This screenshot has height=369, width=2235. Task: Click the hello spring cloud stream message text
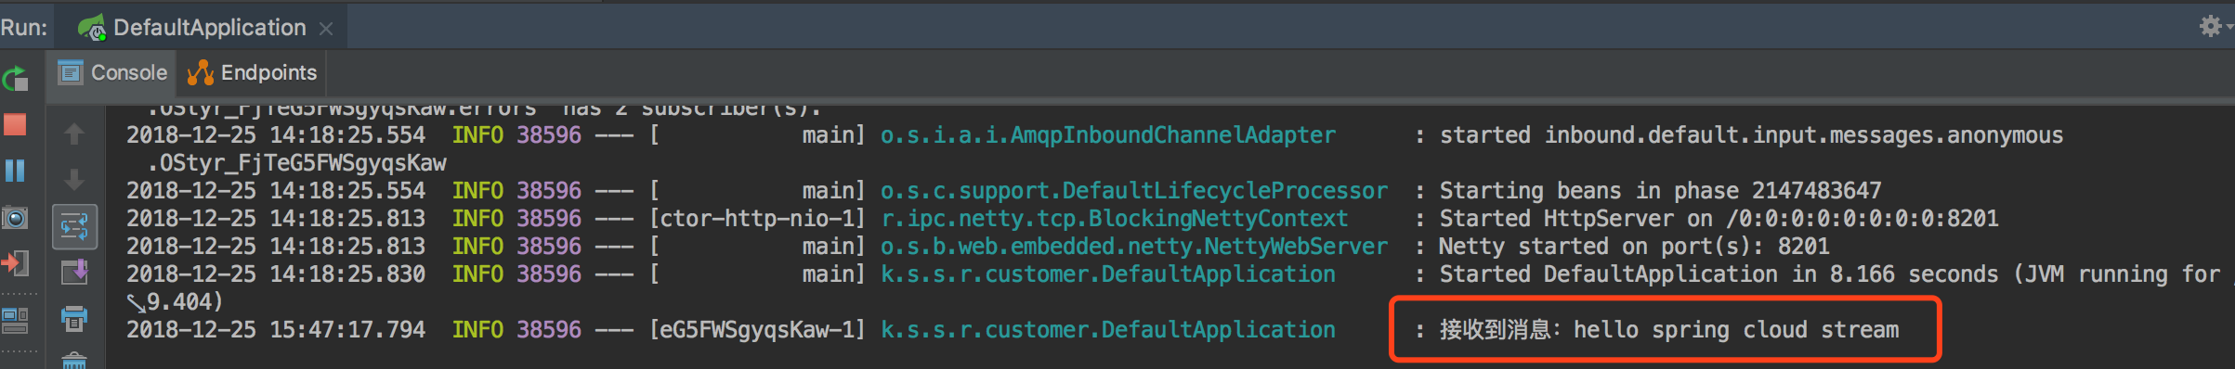click(x=1735, y=329)
